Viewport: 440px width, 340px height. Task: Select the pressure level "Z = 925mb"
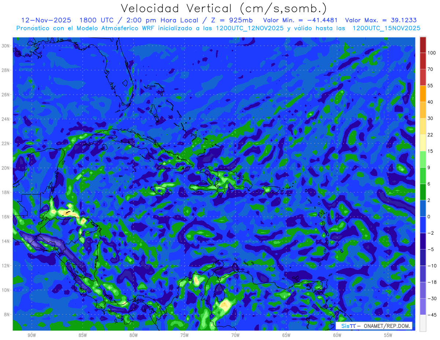[x=231, y=20]
